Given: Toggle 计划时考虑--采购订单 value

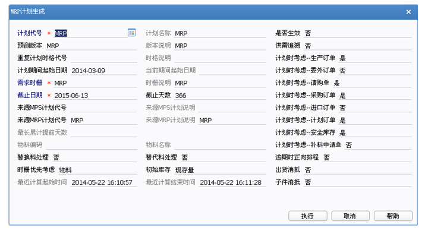Looking at the screenshot, I should click(375, 96).
